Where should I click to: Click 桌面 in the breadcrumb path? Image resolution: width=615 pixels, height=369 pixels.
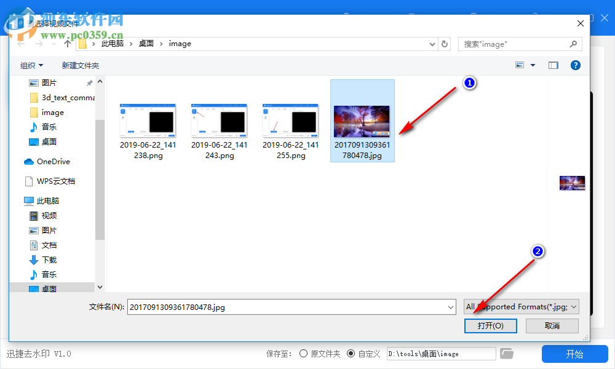click(146, 44)
